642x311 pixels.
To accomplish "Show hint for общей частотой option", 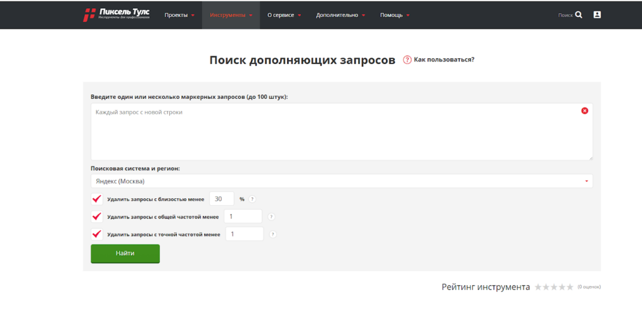I will (x=271, y=217).
